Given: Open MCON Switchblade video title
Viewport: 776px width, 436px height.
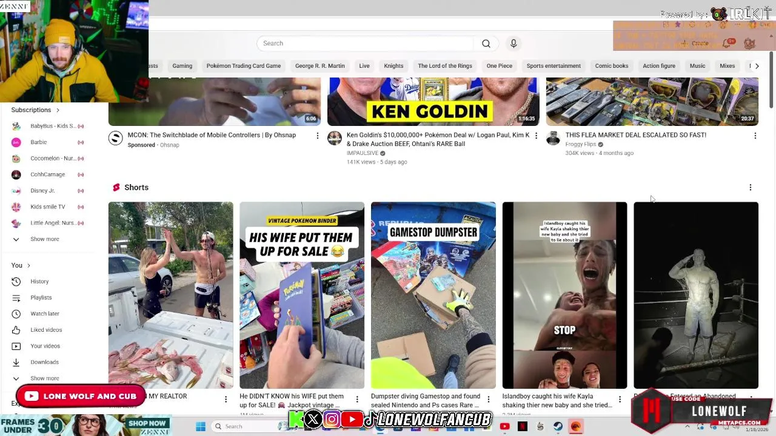Looking at the screenshot, I should click(x=212, y=135).
